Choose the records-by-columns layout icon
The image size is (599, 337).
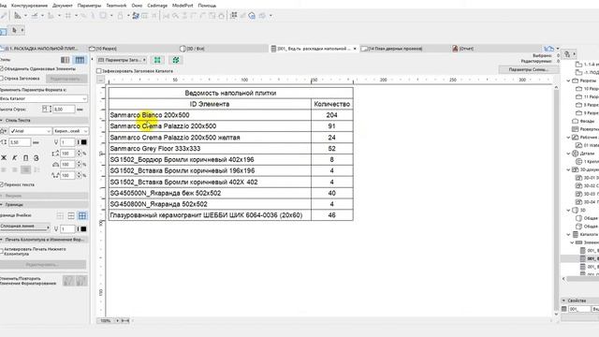[x=66, y=60]
